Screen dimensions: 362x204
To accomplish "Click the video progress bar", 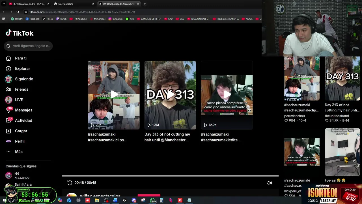I will 170,176.
